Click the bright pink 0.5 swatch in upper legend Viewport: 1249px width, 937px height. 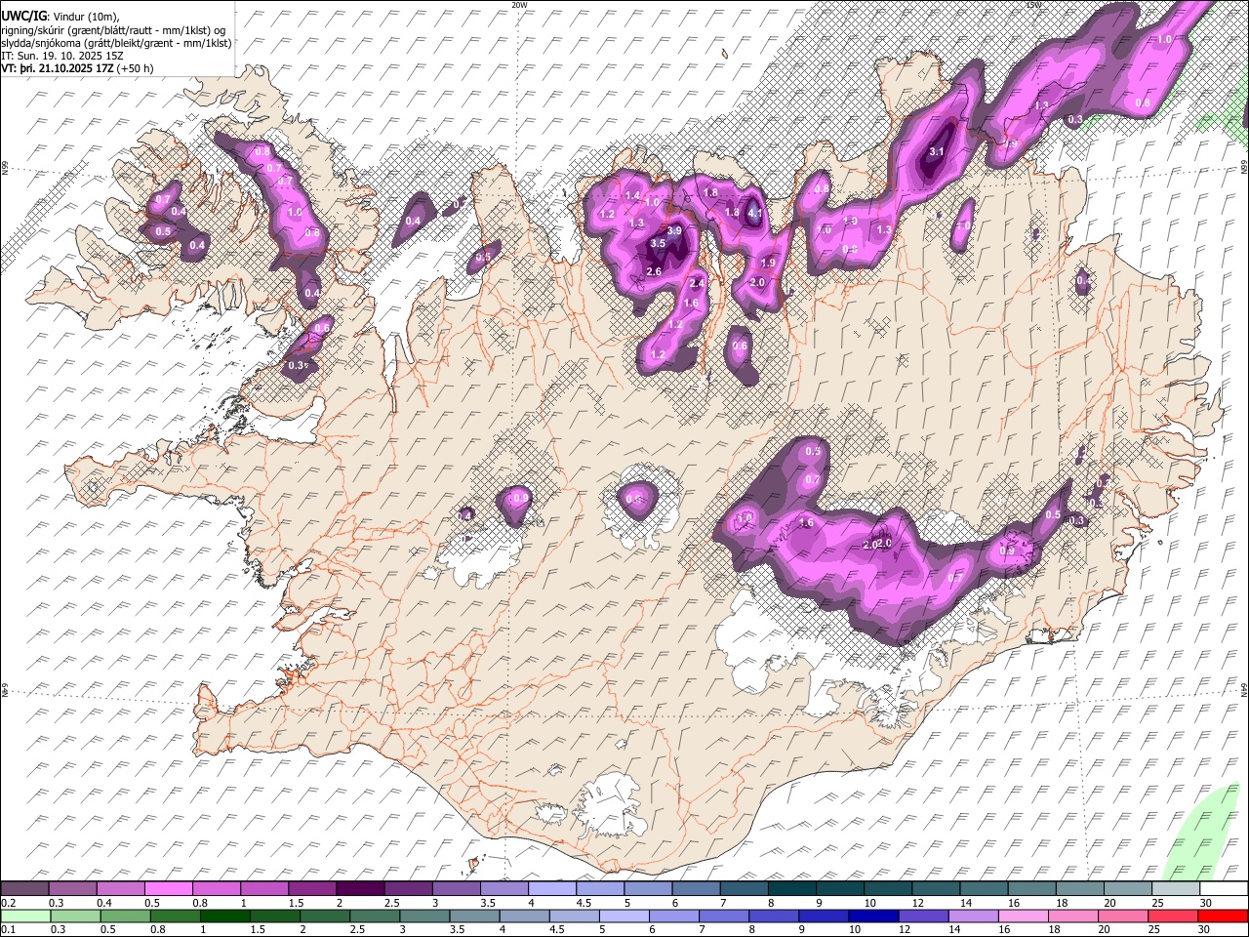[170, 888]
